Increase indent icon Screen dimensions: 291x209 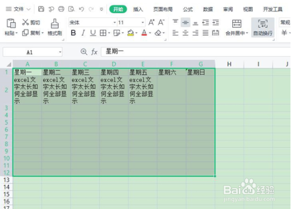click(x=216, y=23)
